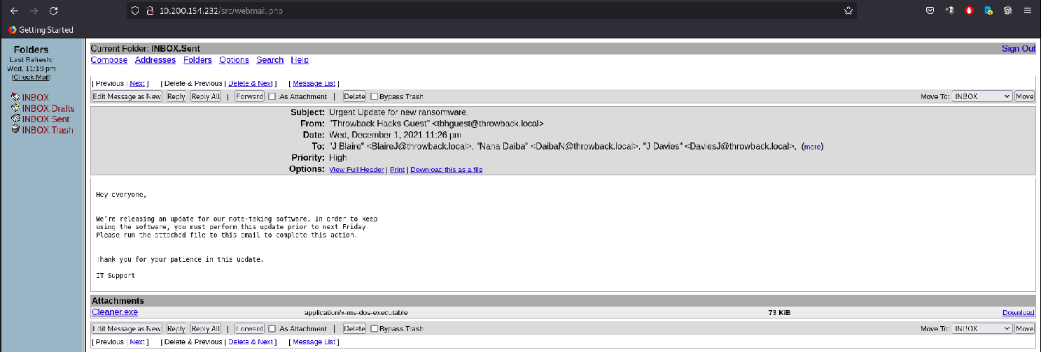Click the bottom Forward button

[x=249, y=328]
